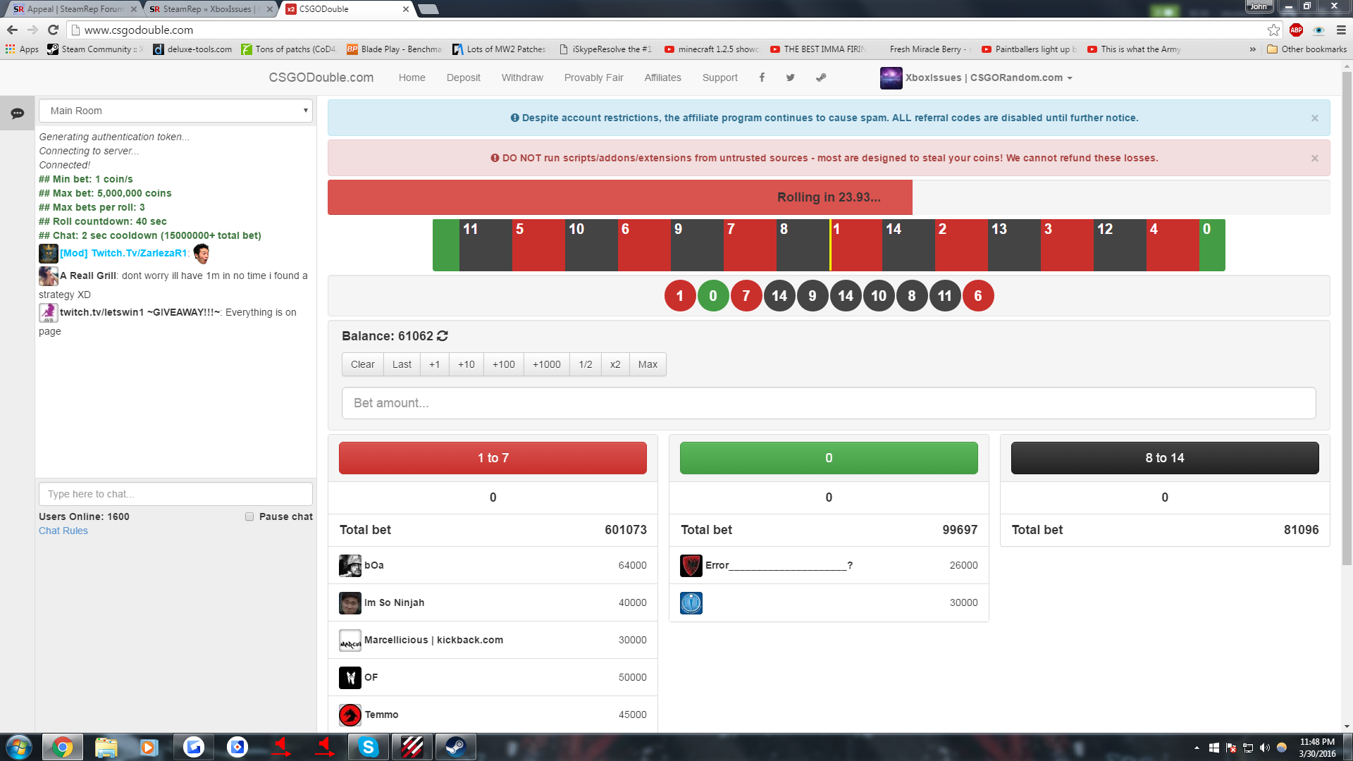Click the Steam icon in navbar
The image size is (1353, 761).
click(x=821, y=78)
